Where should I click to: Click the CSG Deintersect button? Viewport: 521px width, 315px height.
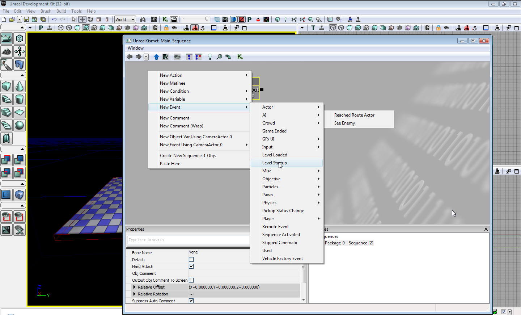coord(20,173)
